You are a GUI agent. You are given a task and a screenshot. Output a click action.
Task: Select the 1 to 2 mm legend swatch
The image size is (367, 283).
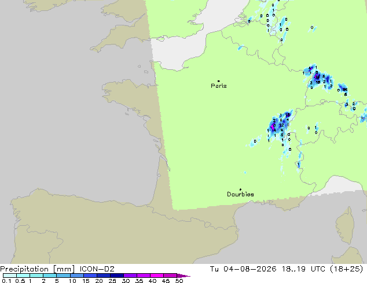click(x=36, y=275)
